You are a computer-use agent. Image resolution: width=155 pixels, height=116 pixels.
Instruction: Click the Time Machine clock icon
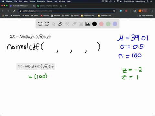tap(110, 1)
